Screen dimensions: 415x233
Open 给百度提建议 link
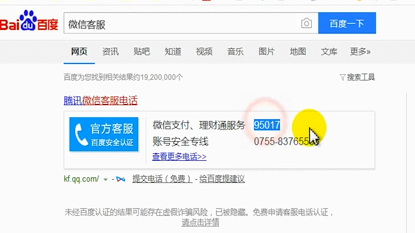222,179
